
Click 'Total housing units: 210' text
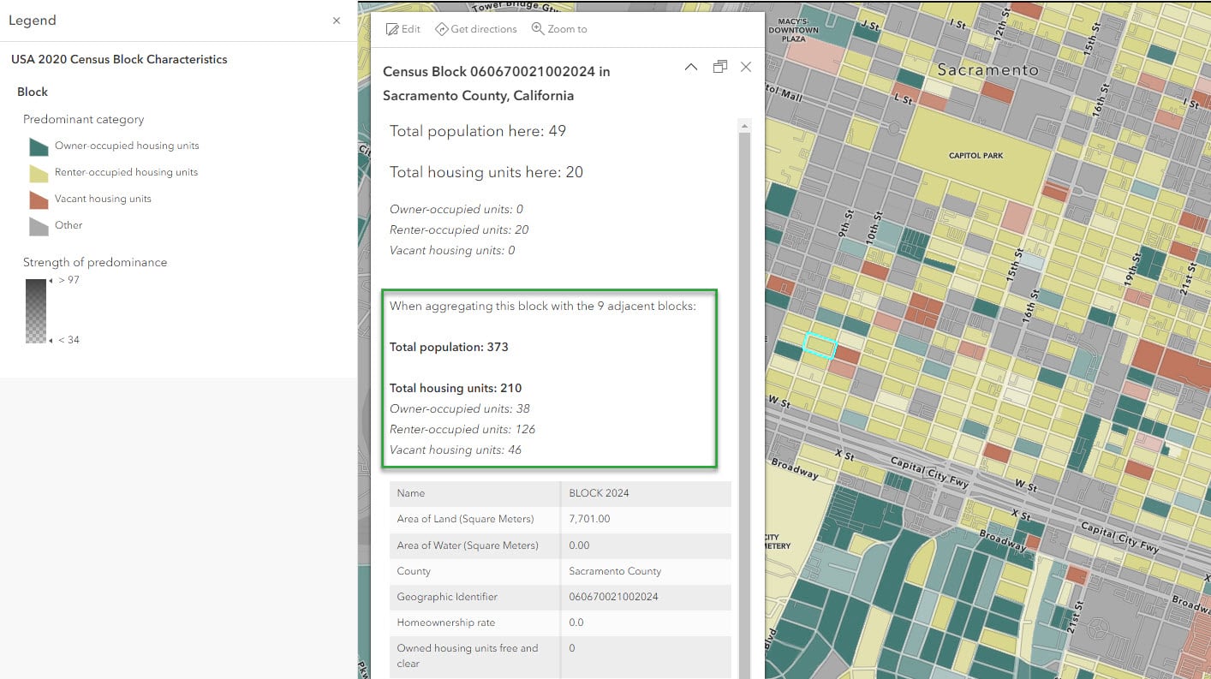pyautogui.click(x=456, y=388)
